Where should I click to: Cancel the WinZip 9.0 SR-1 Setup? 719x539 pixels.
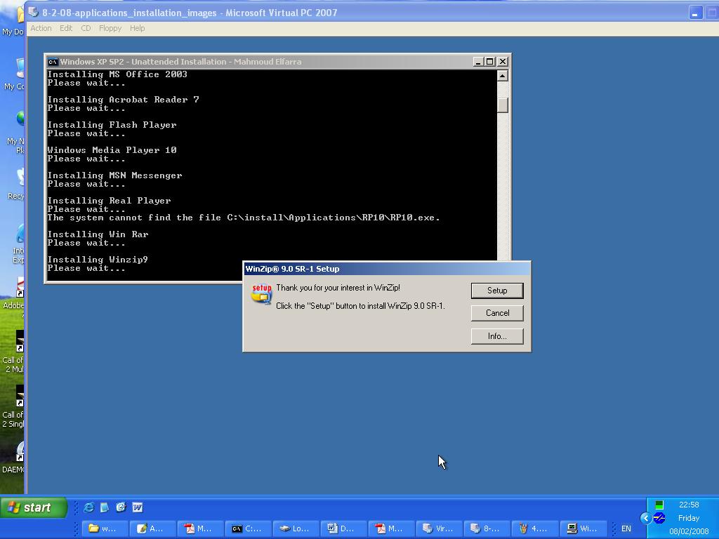pos(497,313)
